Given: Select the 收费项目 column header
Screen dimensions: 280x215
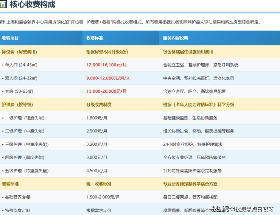Looking at the screenshot, I should (x=11, y=38).
